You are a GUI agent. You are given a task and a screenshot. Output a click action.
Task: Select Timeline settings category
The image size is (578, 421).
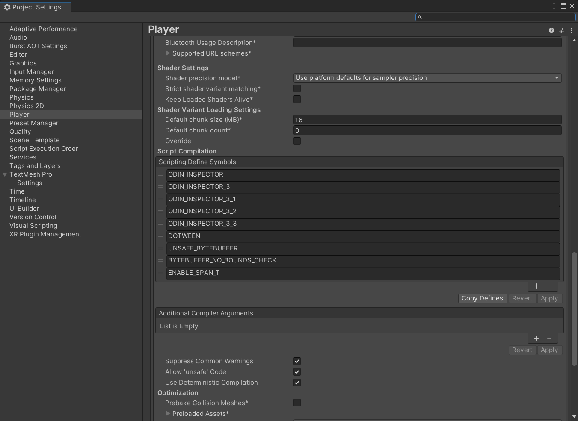click(x=23, y=200)
